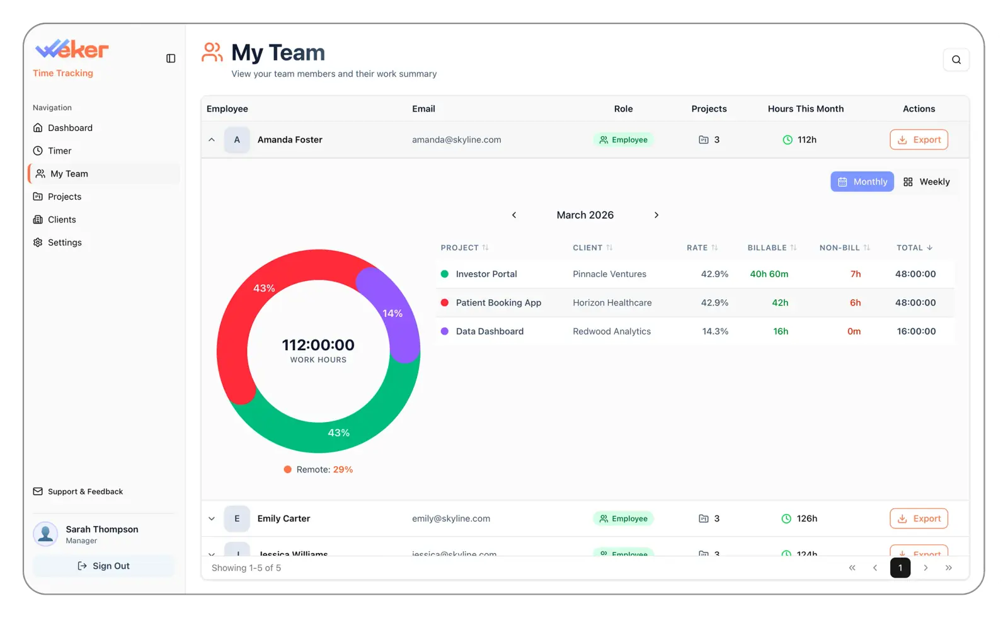Toggle the sidebar collapse control
This screenshot has width=1008, height=618.
[170, 58]
